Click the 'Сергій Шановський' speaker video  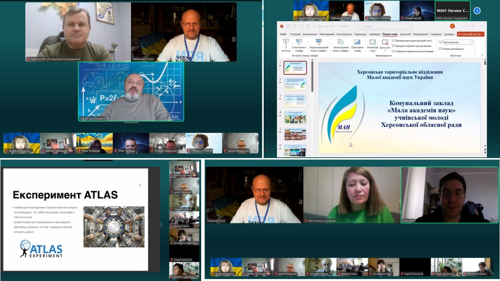coord(131,91)
